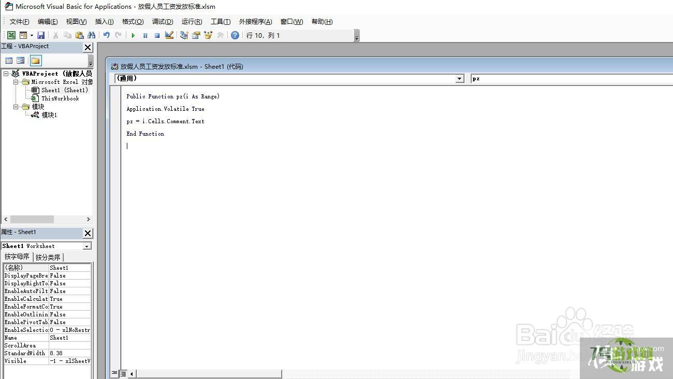Screen dimensions: 673x379
Task: Open (通用) object dropdown in code window
Action: 460,79
